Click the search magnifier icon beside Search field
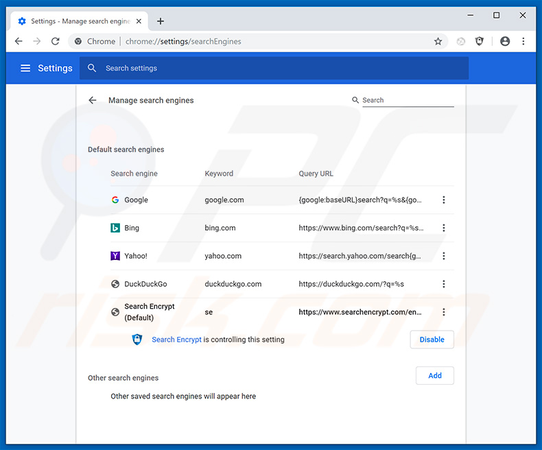This screenshot has width=542, height=450. 355,100
